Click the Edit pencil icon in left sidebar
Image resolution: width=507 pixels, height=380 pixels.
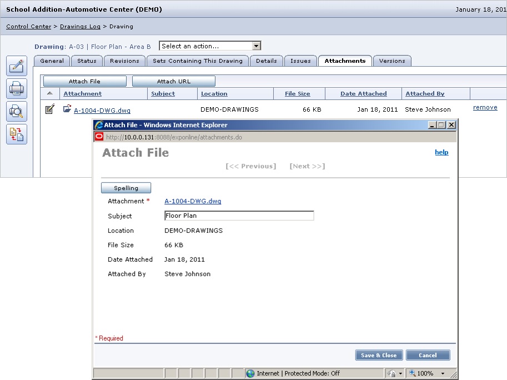pyautogui.click(x=16, y=66)
